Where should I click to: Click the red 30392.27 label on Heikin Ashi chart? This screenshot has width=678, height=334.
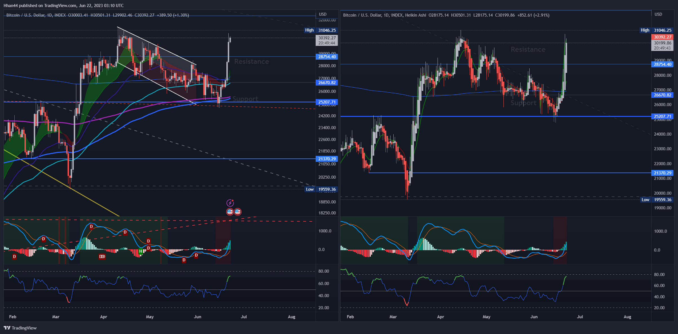[x=663, y=37]
